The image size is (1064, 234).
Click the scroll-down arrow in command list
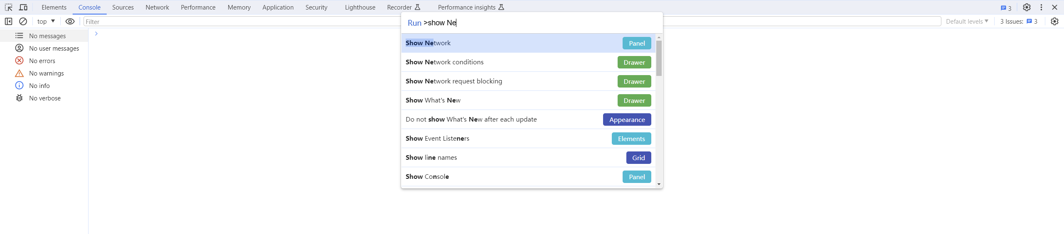coord(659,184)
